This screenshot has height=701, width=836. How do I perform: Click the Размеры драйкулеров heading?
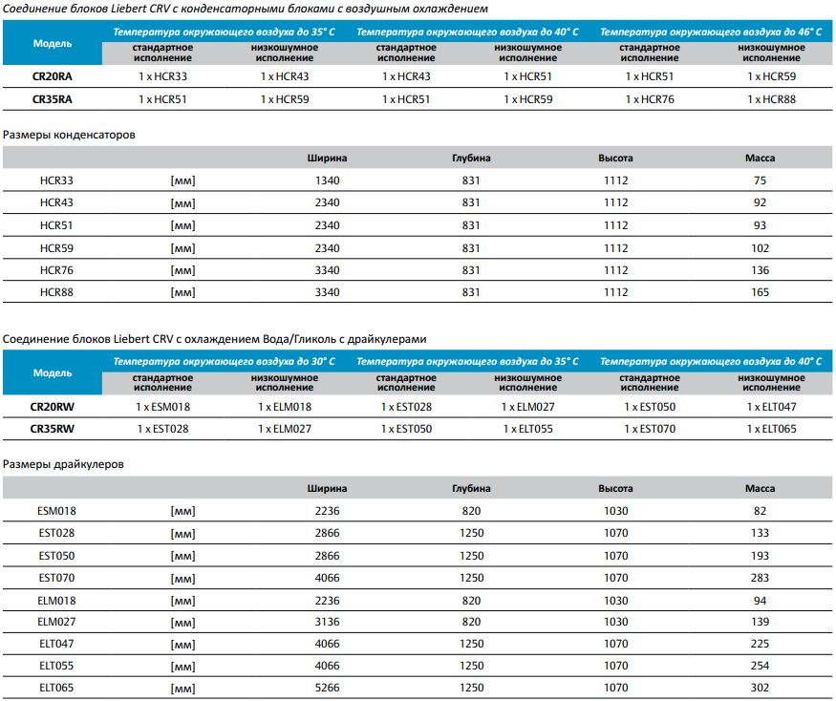(x=63, y=464)
